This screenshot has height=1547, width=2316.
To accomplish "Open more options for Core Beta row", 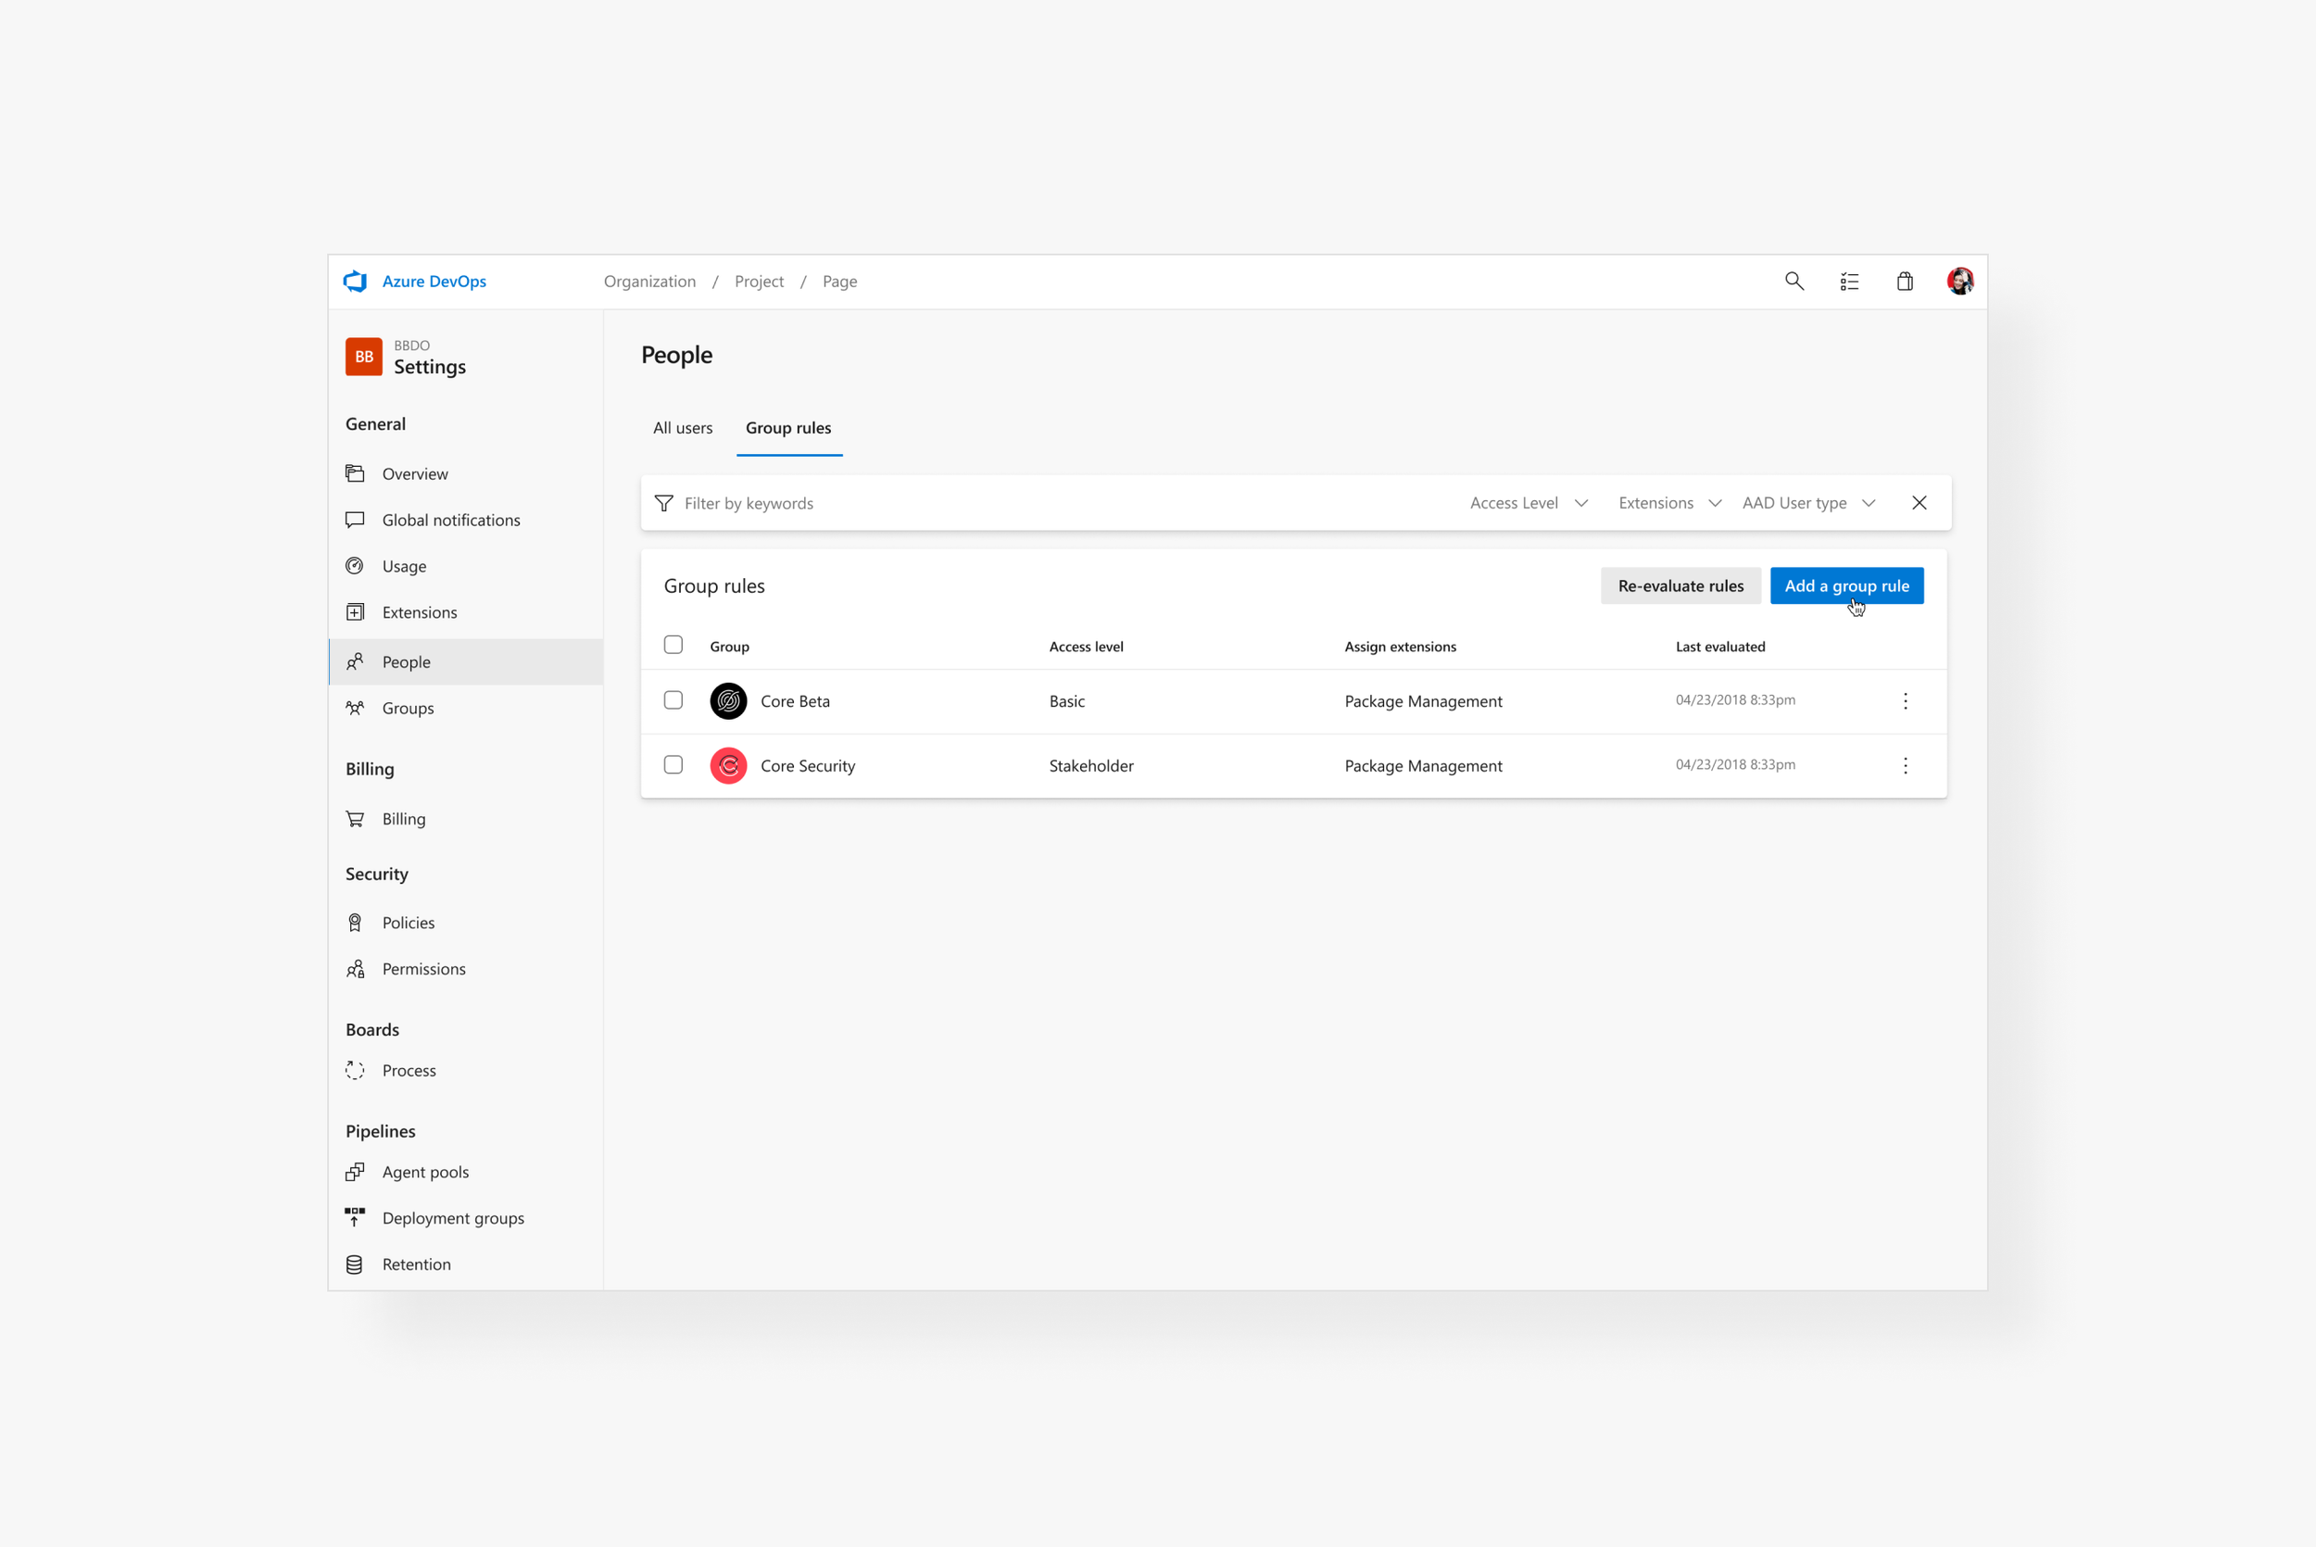I will coord(1906,701).
